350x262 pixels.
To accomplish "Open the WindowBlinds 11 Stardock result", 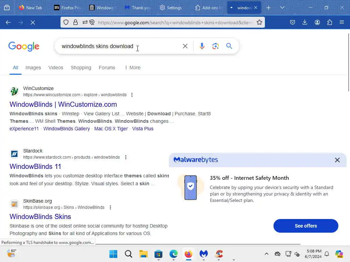I will point(35,166).
